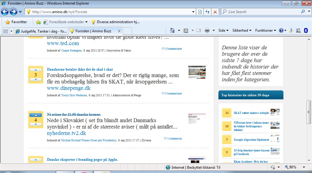Open Ni aviser for 21.50 danske kroner headline
Image resolution: width=312 pixels, height=173 pixels.
[74, 114]
